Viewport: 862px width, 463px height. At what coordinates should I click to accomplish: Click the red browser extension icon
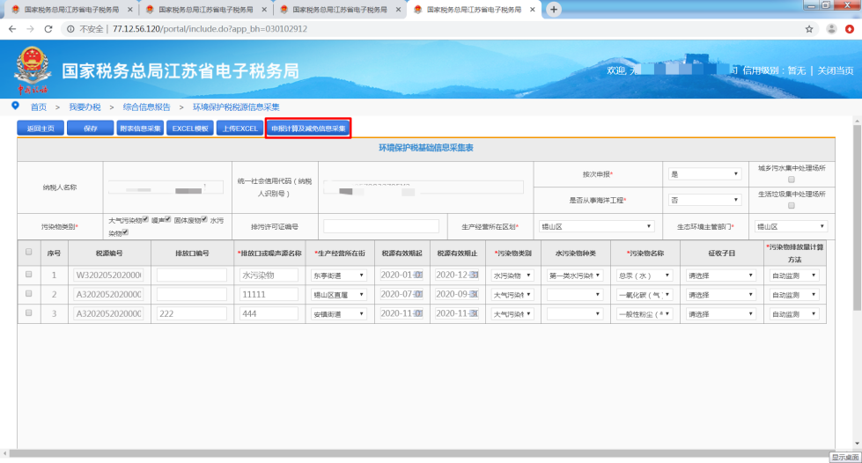pos(850,29)
